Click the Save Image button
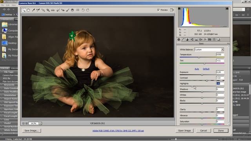The image size is (251, 141). click(x=31, y=130)
